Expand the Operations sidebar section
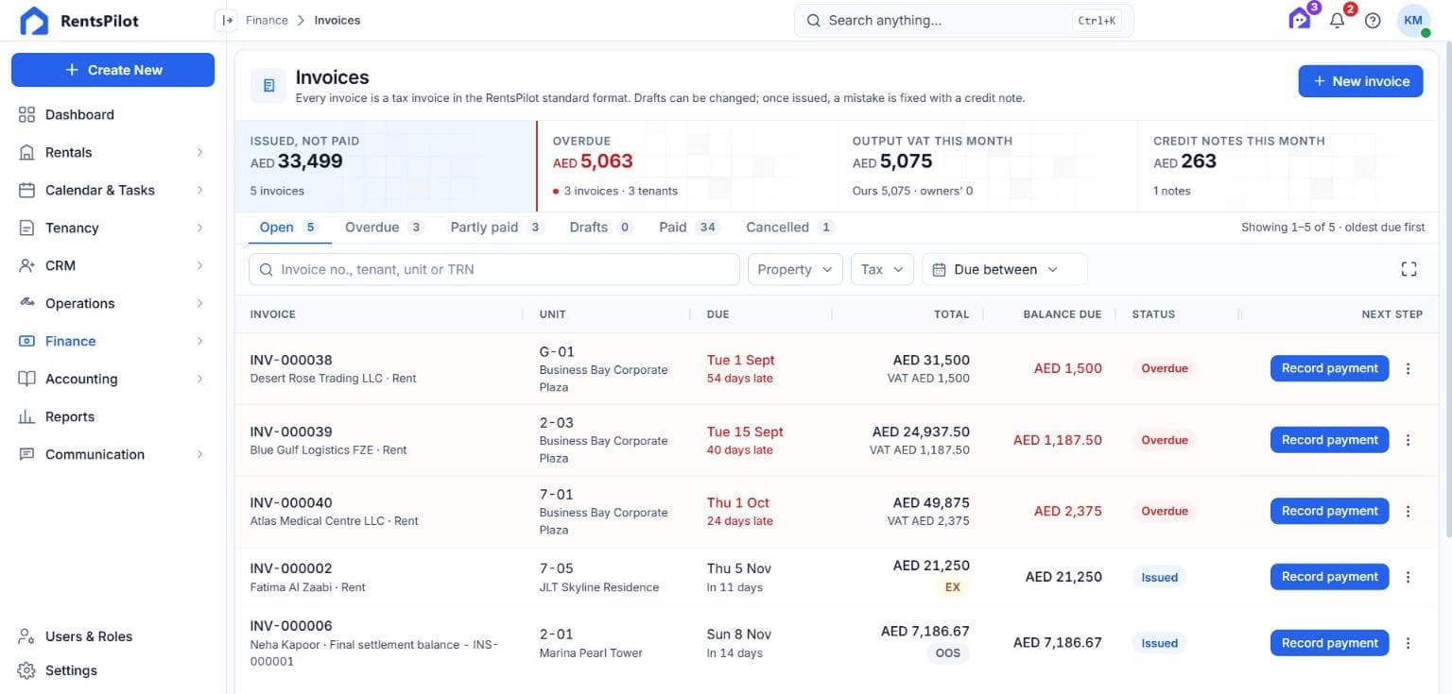 pos(112,303)
